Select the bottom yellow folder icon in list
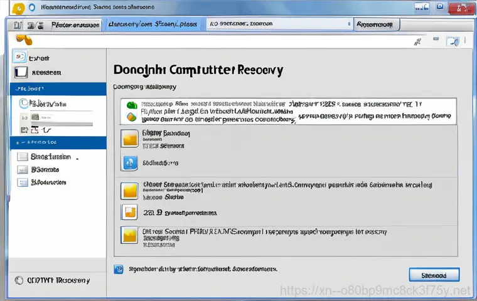Image resolution: width=477 pixels, height=301 pixels. tap(129, 235)
